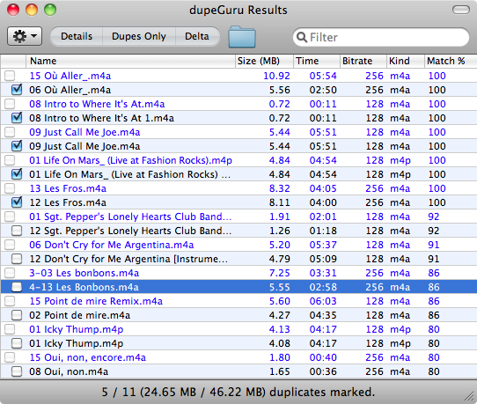Image resolution: width=477 pixels, height=404 pixels.
Task: Toggle the Delta values button
Action: coord(197,36)
